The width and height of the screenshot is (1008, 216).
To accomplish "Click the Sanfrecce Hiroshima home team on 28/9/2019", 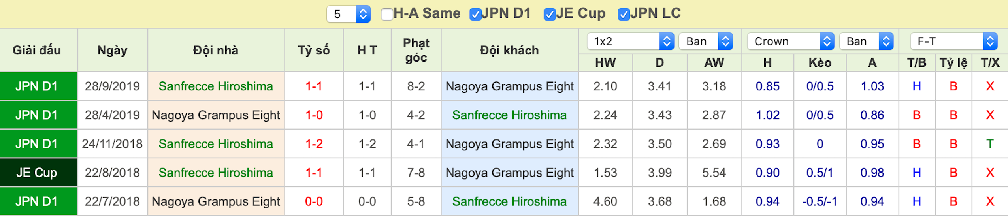I will point(216,86).
